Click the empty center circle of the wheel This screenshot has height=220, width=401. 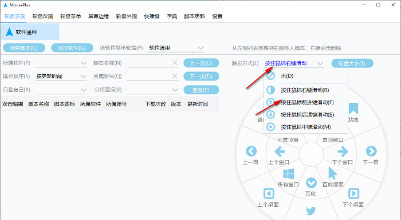point(311,154)
